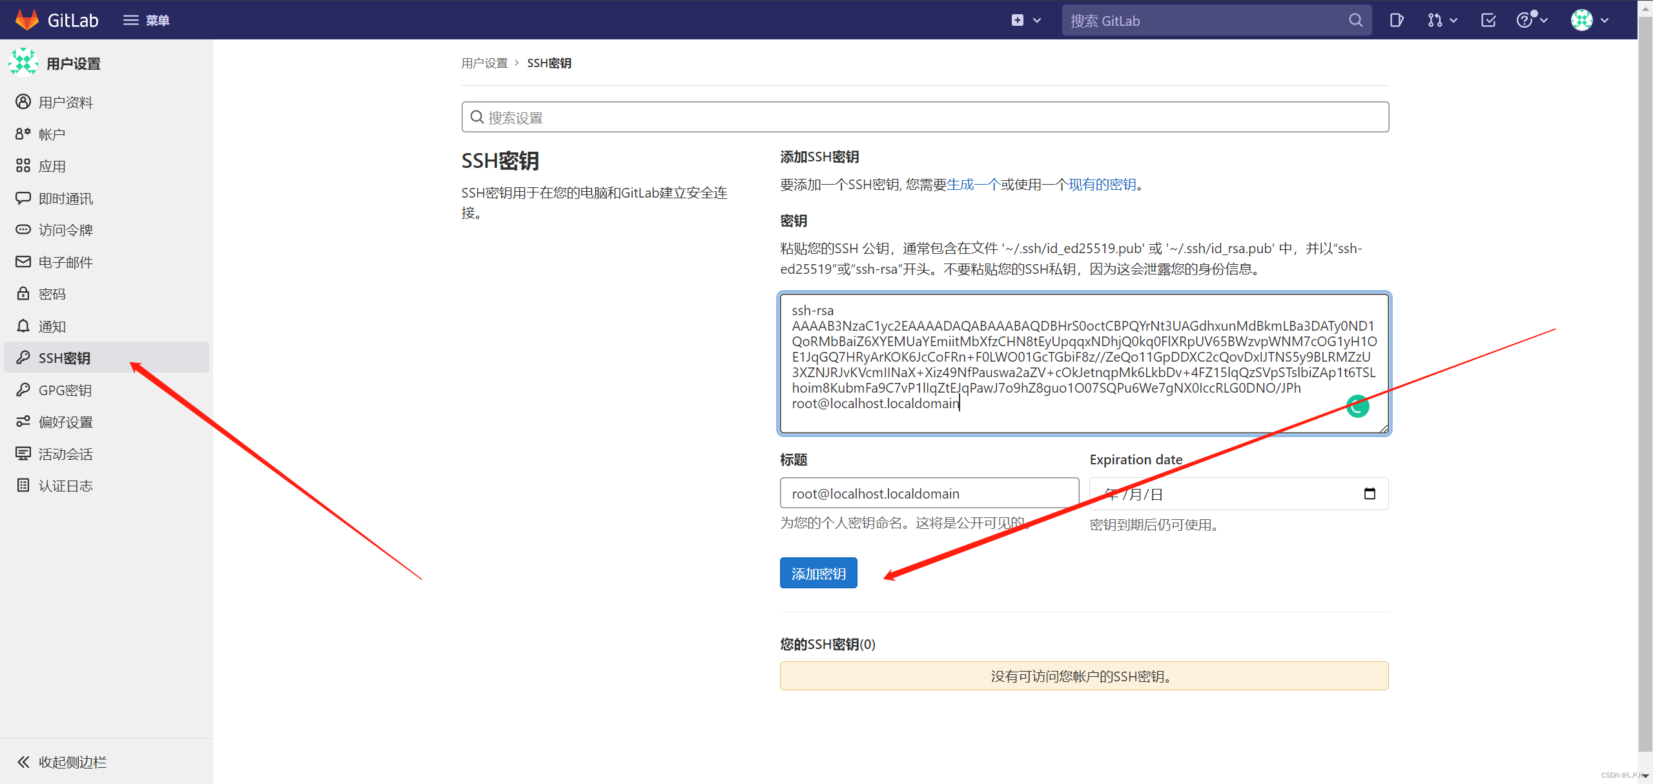Click the 通知 bell icon
Image resolution: width=1653 pixels, height=784 pixels.
pos(23,325)
